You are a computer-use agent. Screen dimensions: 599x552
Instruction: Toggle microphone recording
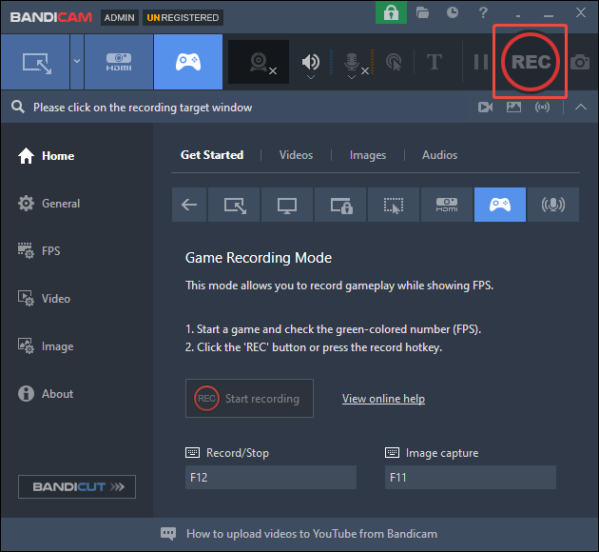[352, 62]
